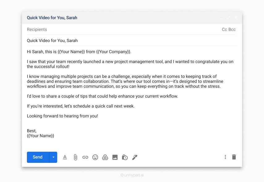This screenshot has width=264, height=182.
Task: Send the email to Sarah
Action: click(37, 157)
